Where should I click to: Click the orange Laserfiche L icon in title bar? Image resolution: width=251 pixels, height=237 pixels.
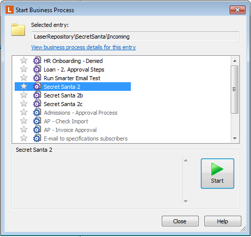(x=10, y=10)
